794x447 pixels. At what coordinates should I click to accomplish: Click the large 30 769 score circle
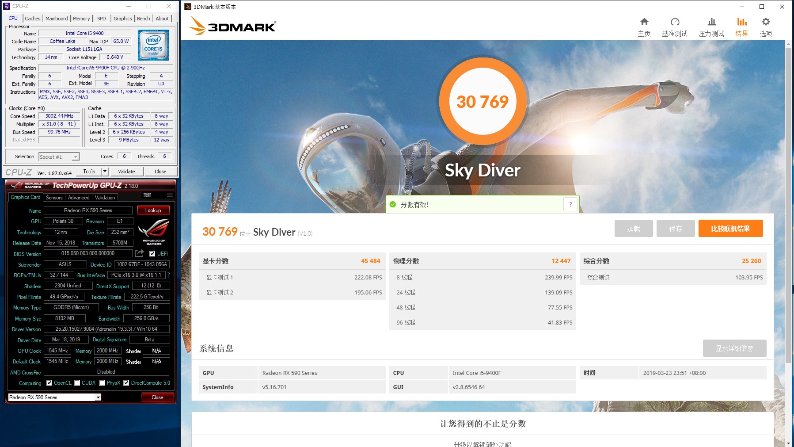click(482, 101)
